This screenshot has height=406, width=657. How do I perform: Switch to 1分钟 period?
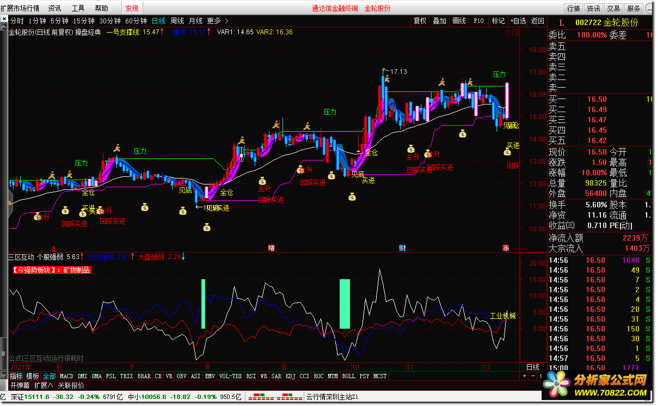(x=37, y=21)
